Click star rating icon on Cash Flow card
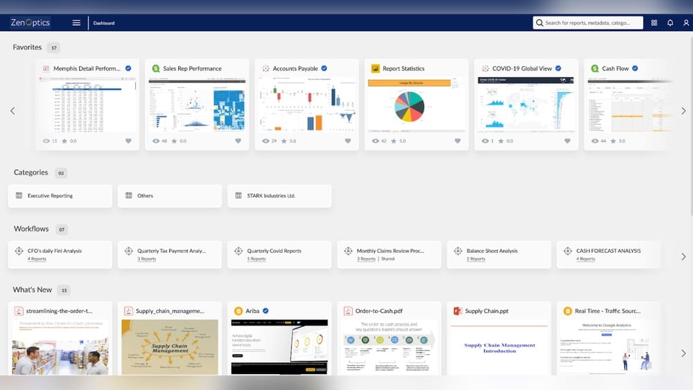693x390 pixels. (613, 141)
